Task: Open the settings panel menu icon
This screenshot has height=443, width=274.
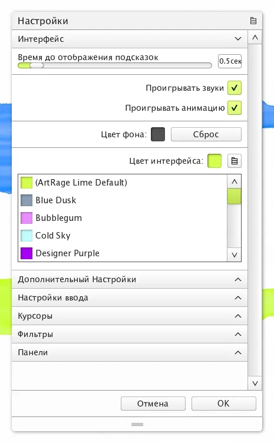Action: 253,21
